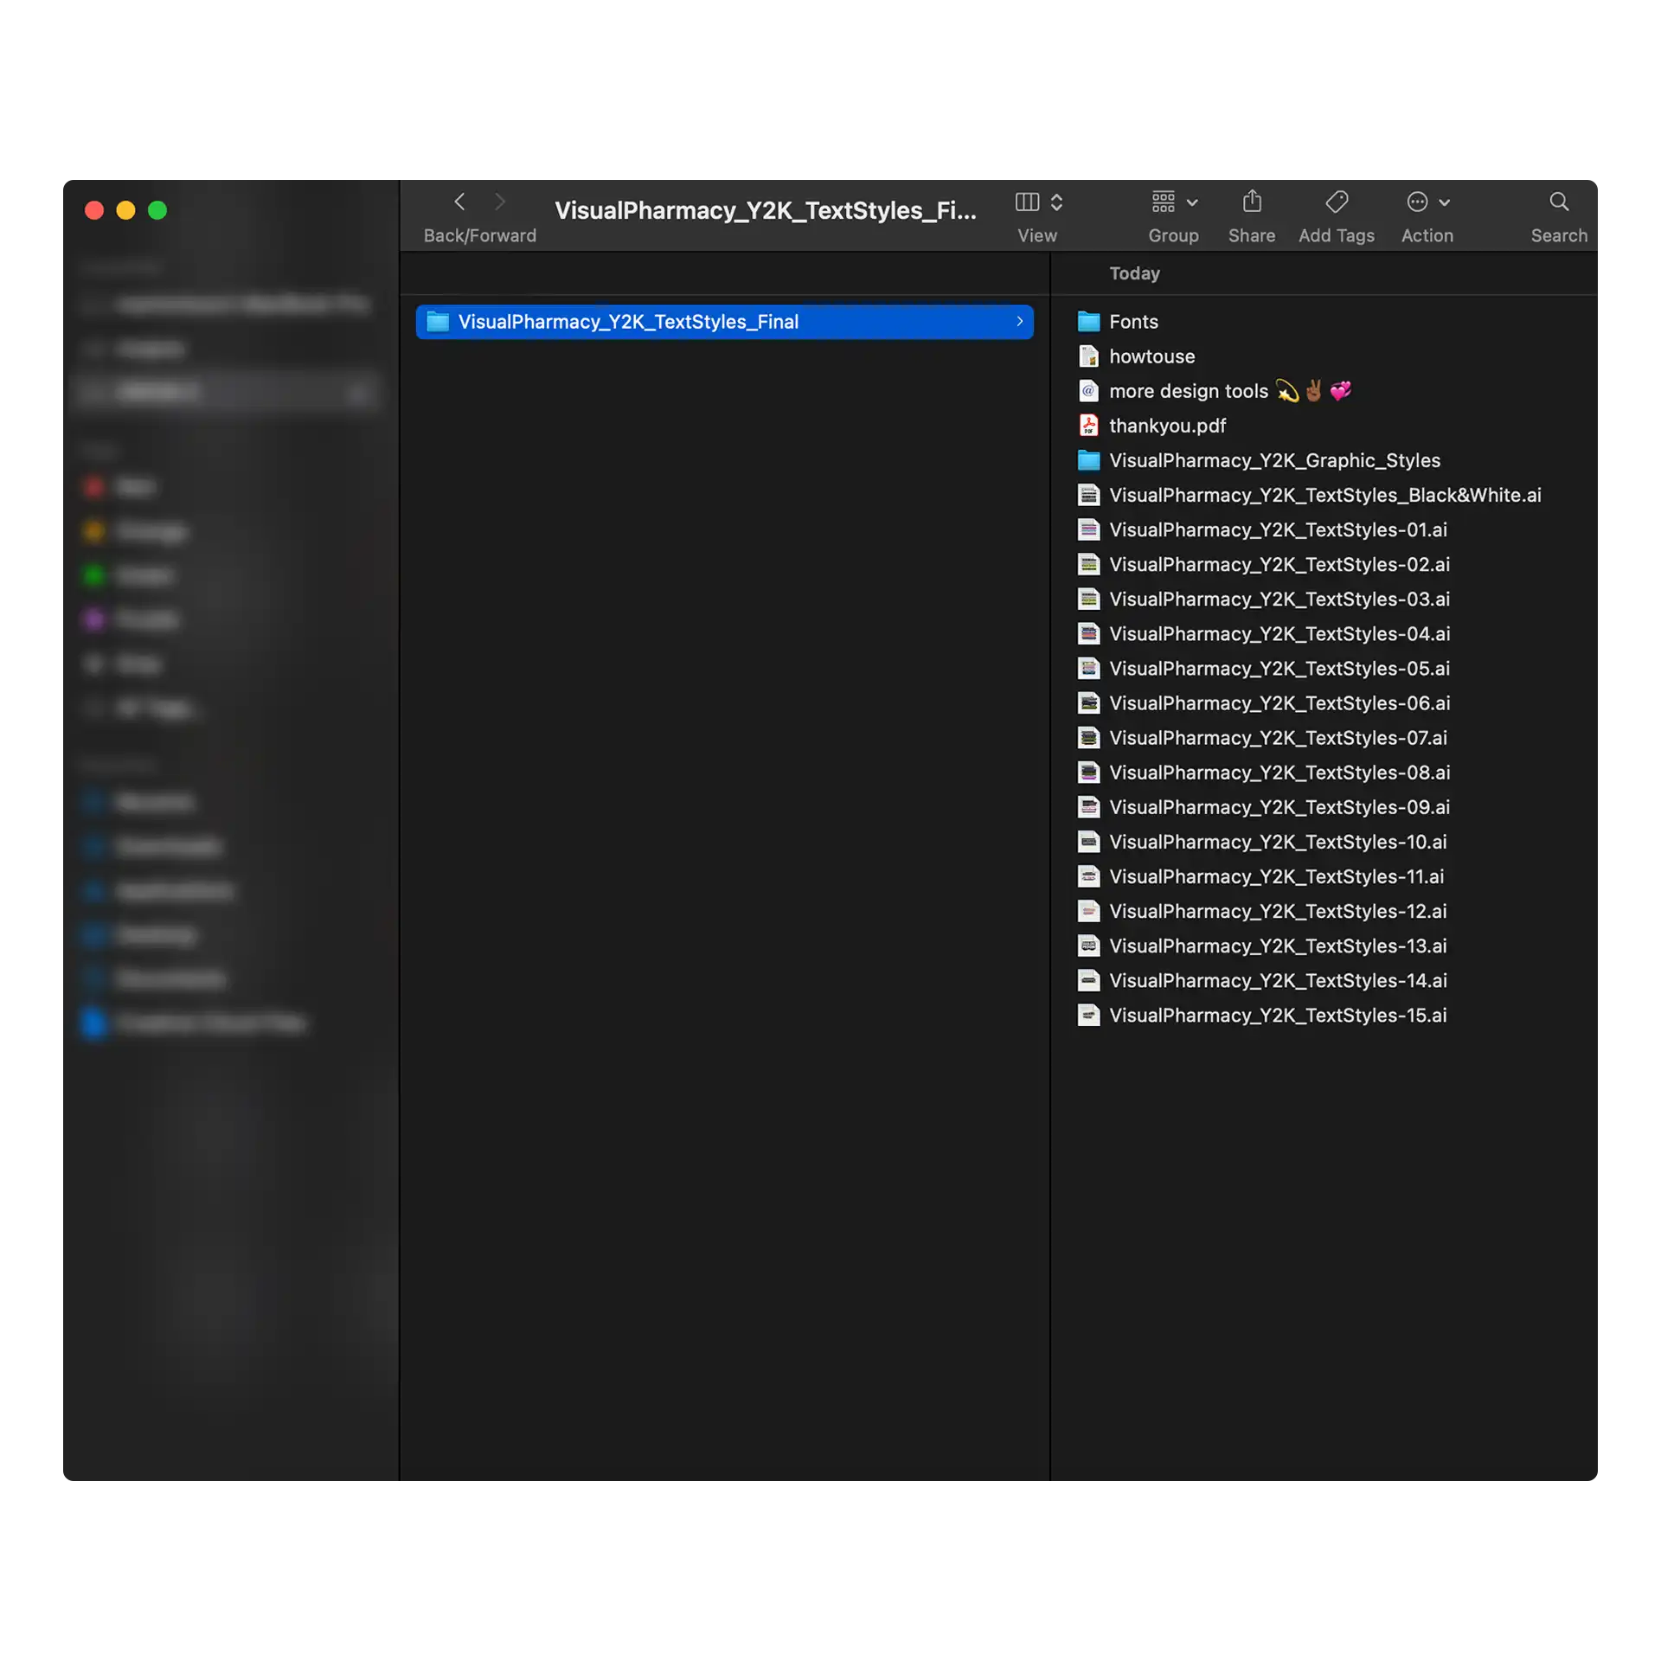Open the Group dropdown arrow
This screenshot has height=1661, width=1661.
pos(1192,203)
